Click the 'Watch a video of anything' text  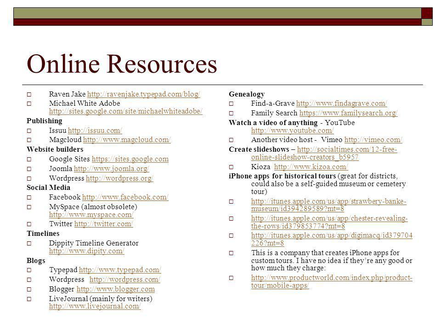pos(273,123)
